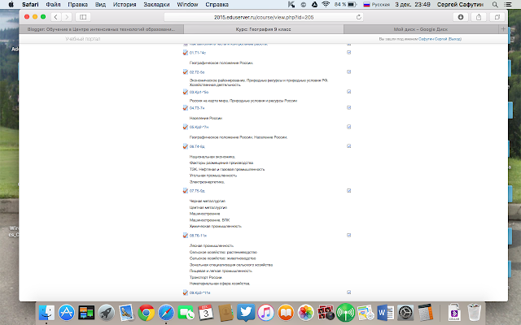Toggle completion checkbox for 07.T5
Screen dimensions: 521x325
click(x=349, y=191)
